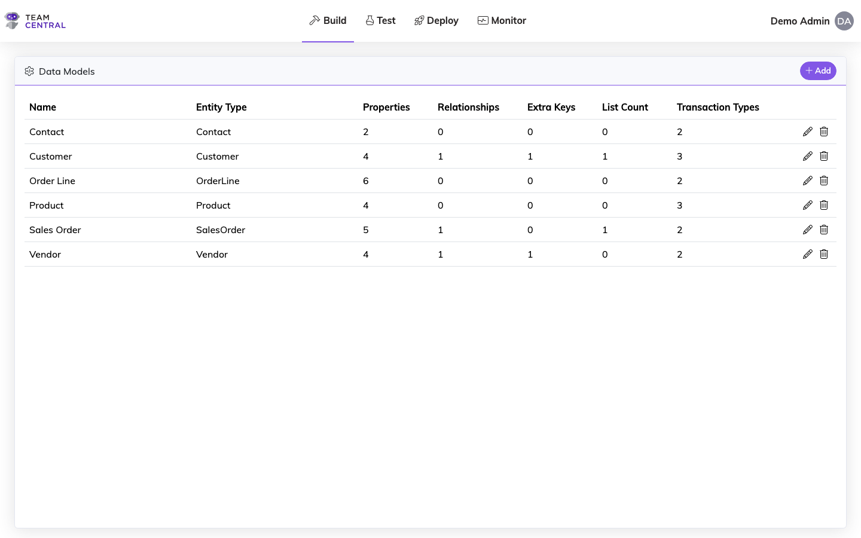Image resolution: width=861 pixels, height=538 pixels.
Task: Delete the Customer data model
Action: (x=824, y=156)
